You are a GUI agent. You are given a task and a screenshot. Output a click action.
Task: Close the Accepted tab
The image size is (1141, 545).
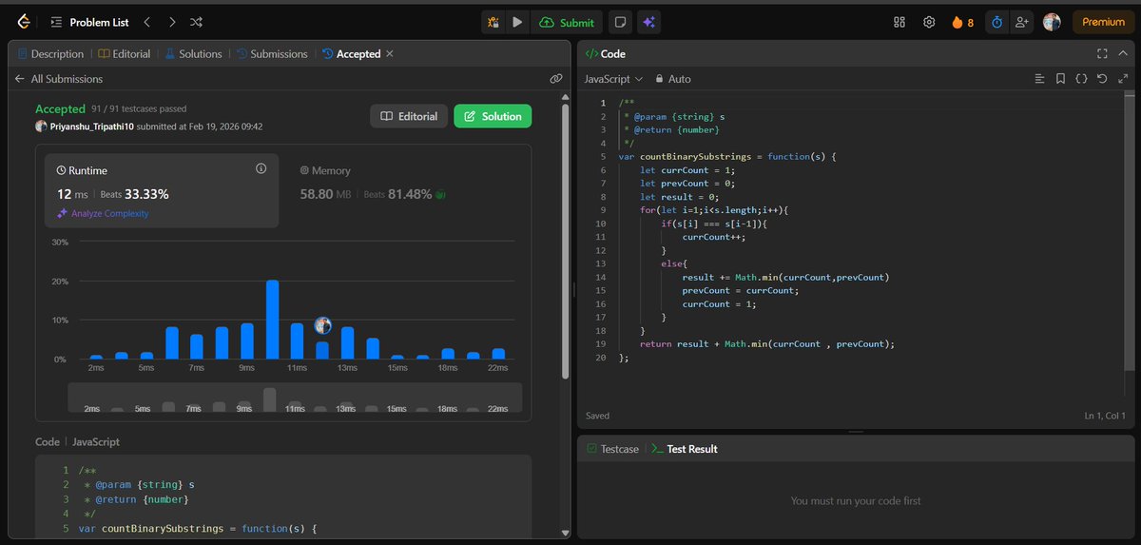(x=390, y=54)
